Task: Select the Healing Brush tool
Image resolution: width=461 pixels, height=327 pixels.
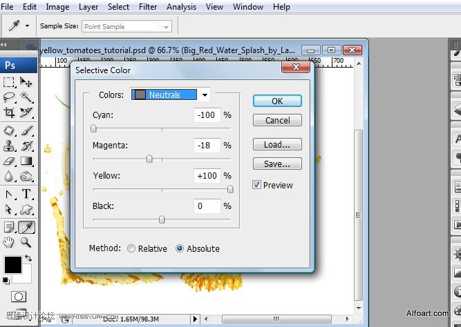Action: click(x=9, y=130)
